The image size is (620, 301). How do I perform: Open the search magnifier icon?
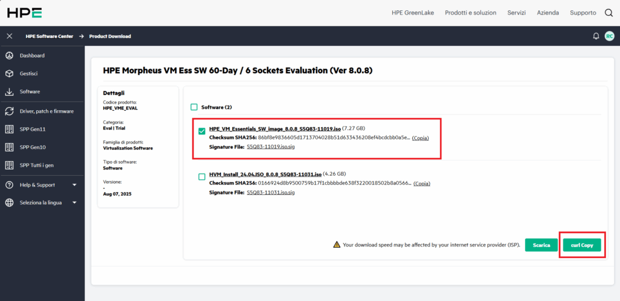click(x=608, y=13)
